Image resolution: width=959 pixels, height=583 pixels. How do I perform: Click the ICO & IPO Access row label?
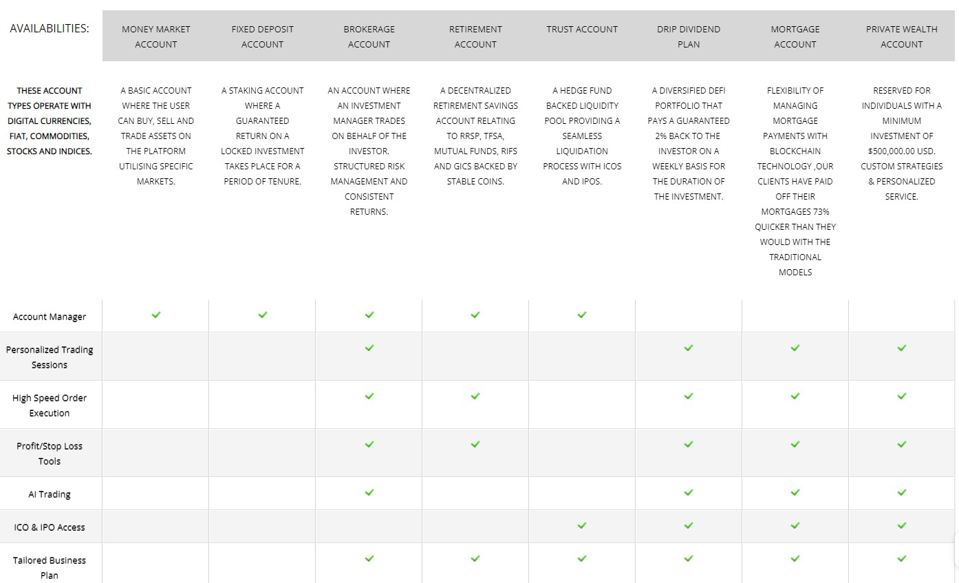tap(50, 527)
